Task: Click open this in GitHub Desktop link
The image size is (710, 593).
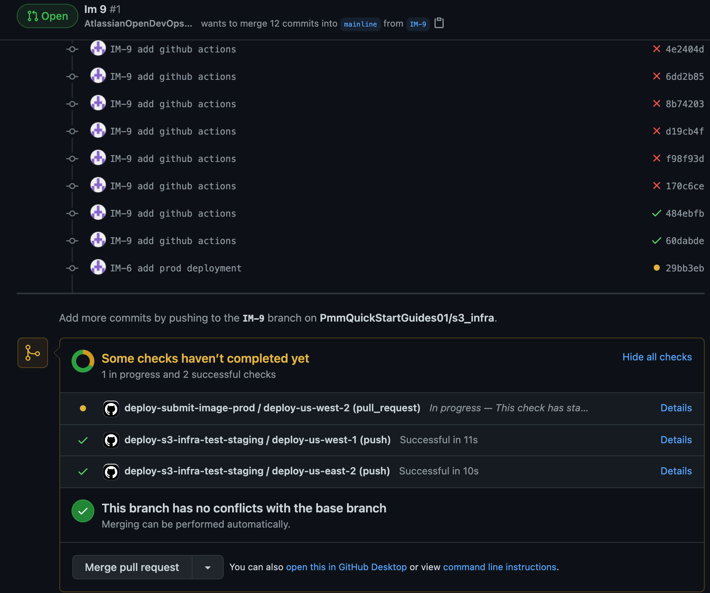Action: click(x=346, y=567)
